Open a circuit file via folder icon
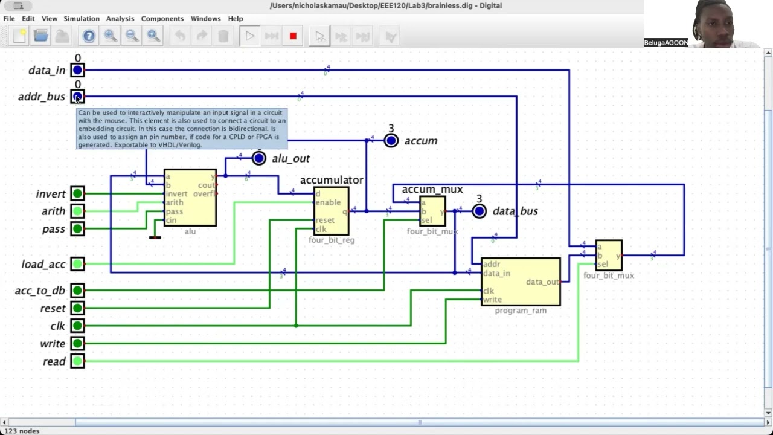 pyautogui.click(x=41, y=36)
